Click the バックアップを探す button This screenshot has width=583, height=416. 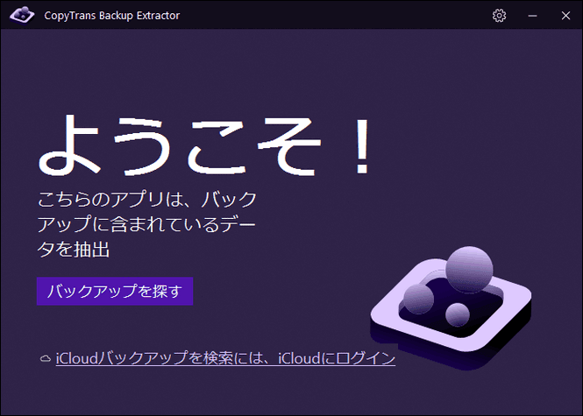115,291
